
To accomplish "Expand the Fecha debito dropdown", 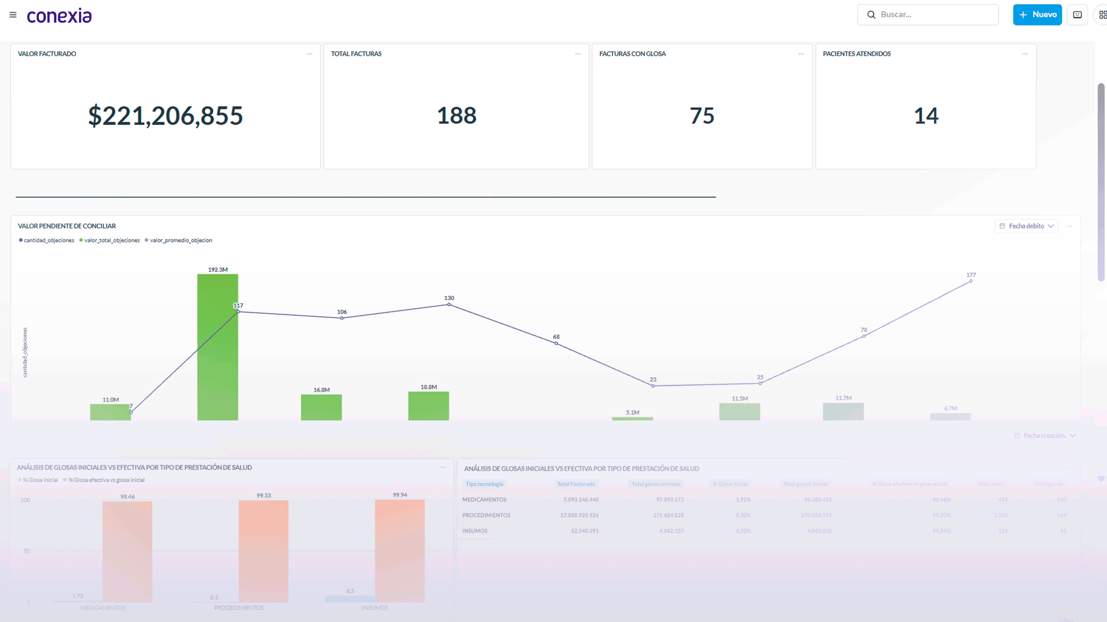I will pos(1026,226).
